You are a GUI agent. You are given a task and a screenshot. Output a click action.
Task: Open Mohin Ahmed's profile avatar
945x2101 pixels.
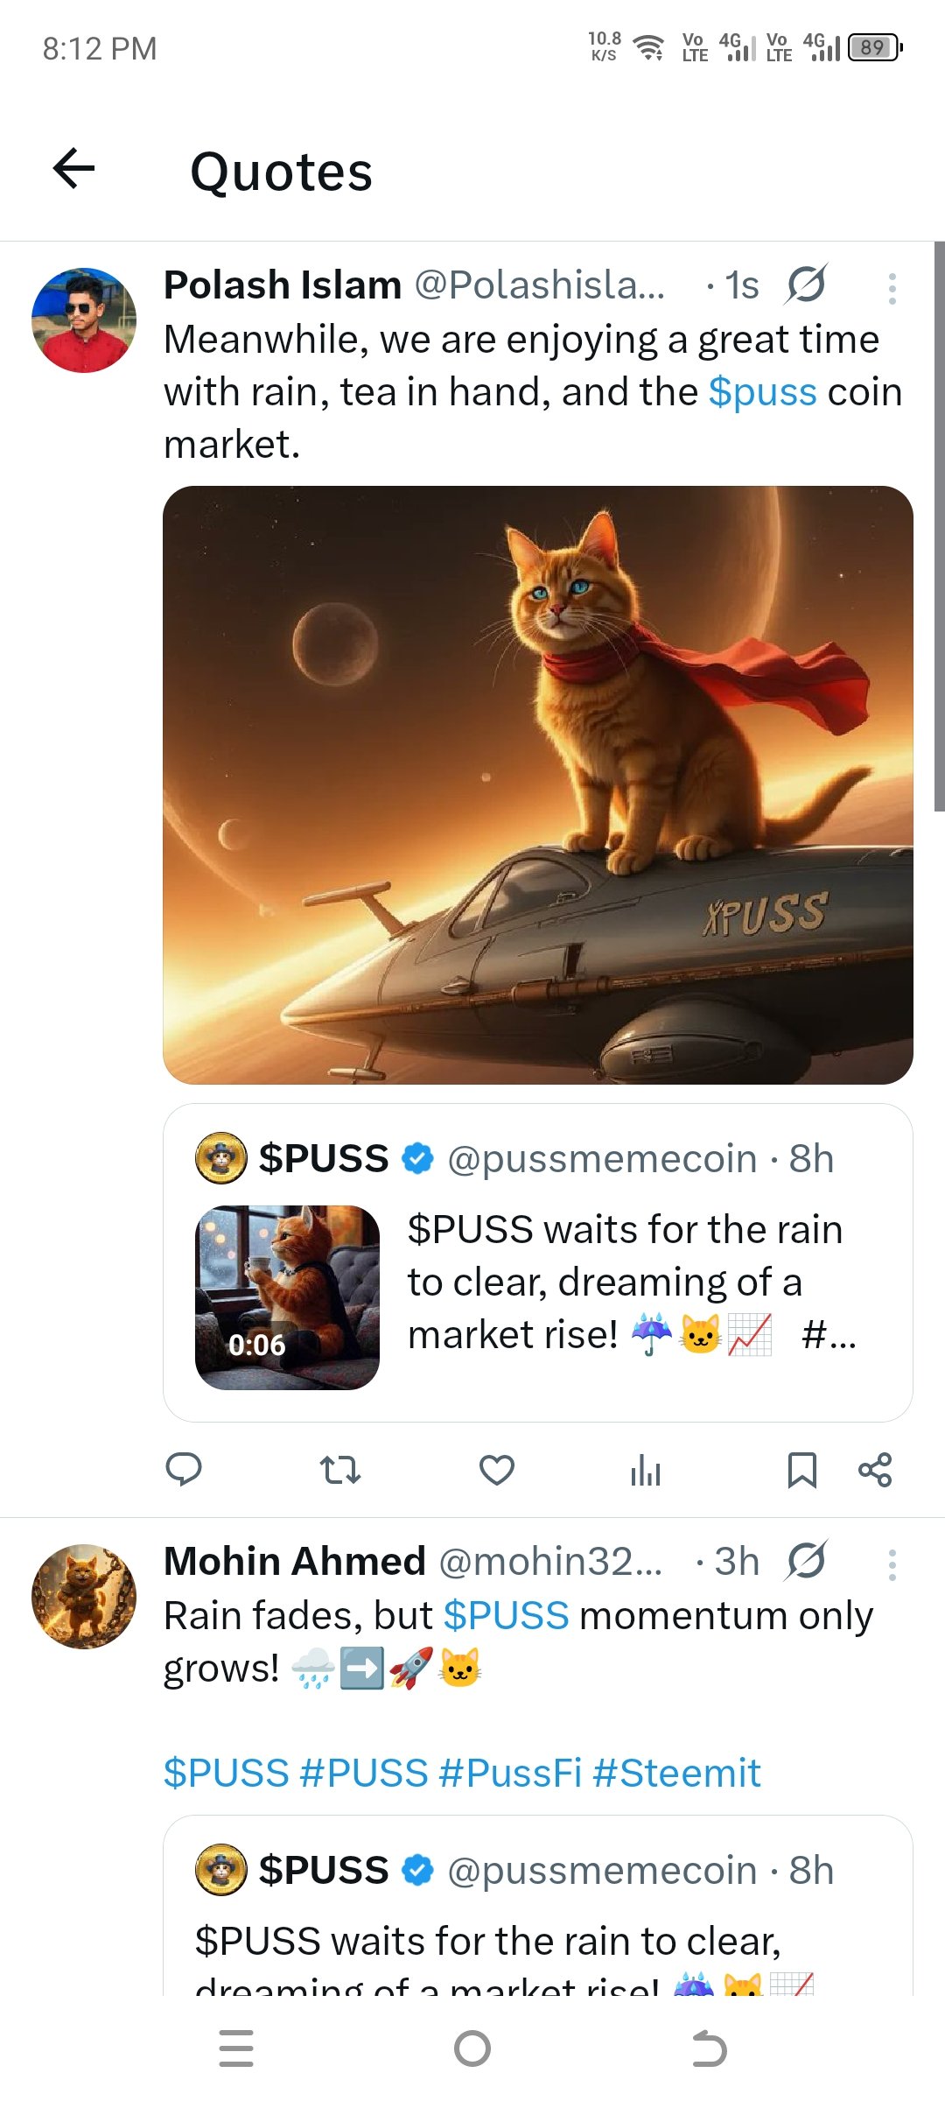(84, 1597)
